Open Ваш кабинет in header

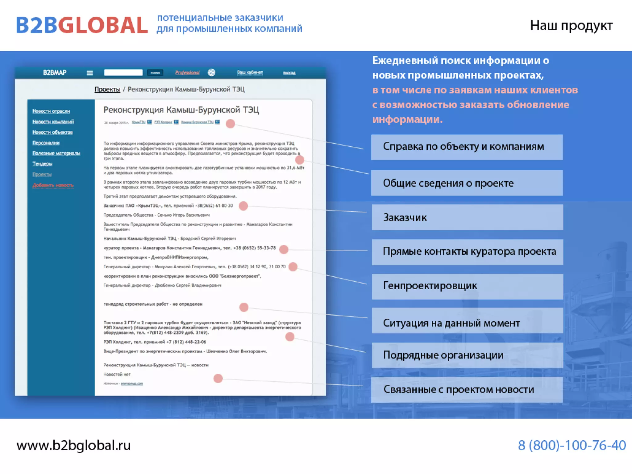[250, 72]
